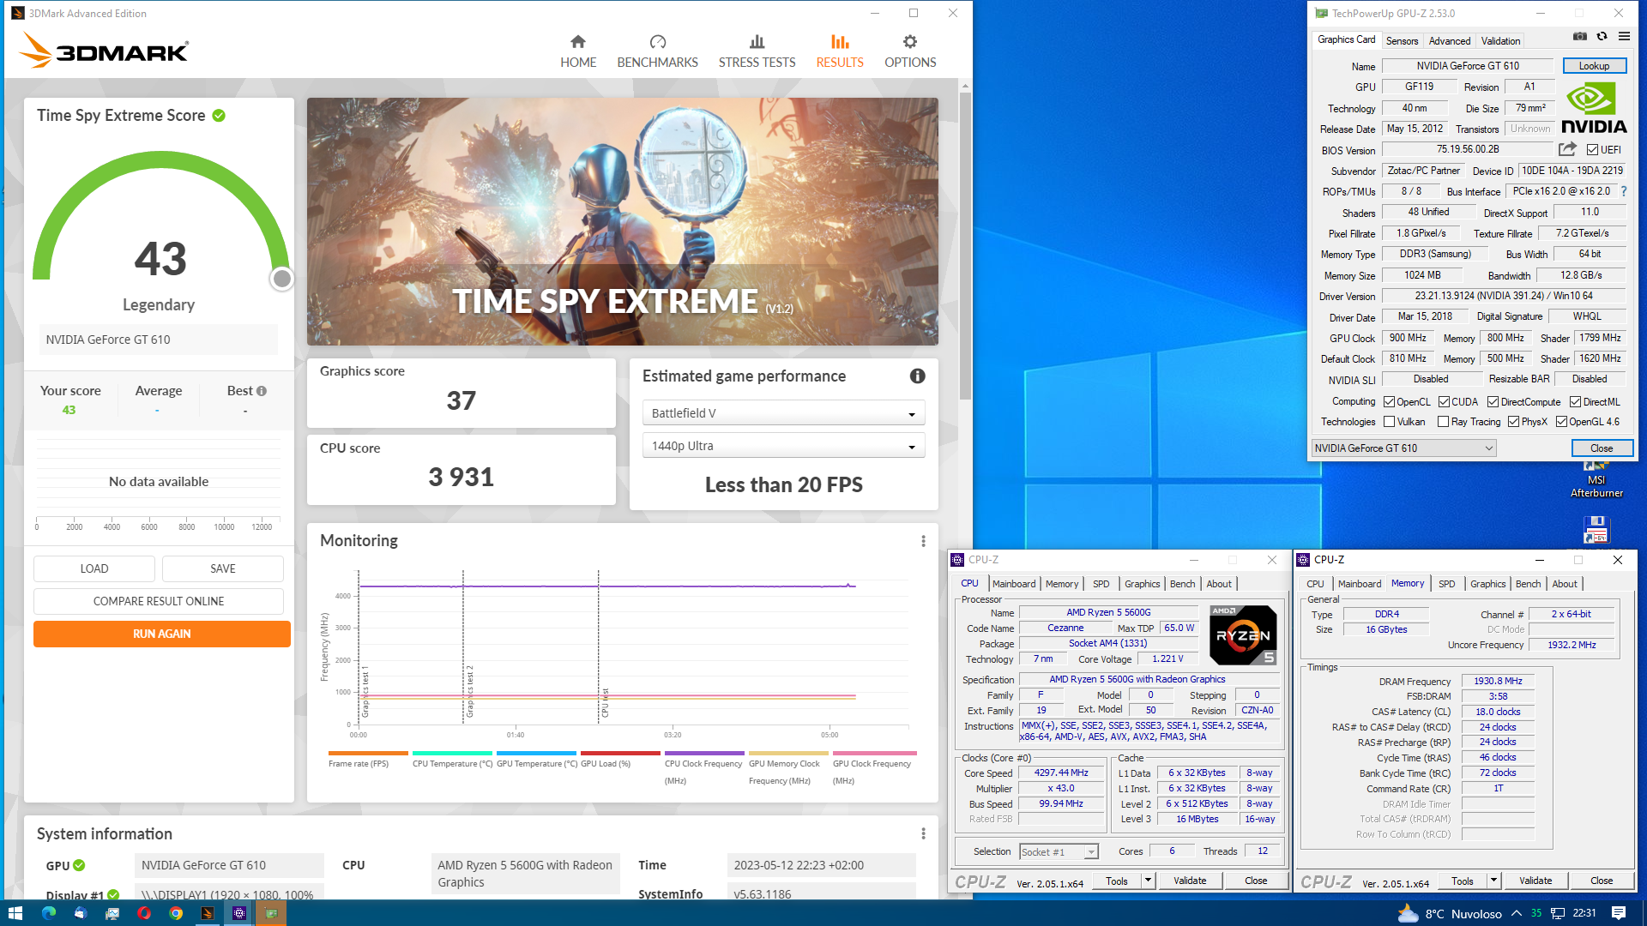Image resolution: width=1647 pixels, height=926 pixels.
Task: Launch Google Chrome from taskbar
Action: (x=175, y=913)
